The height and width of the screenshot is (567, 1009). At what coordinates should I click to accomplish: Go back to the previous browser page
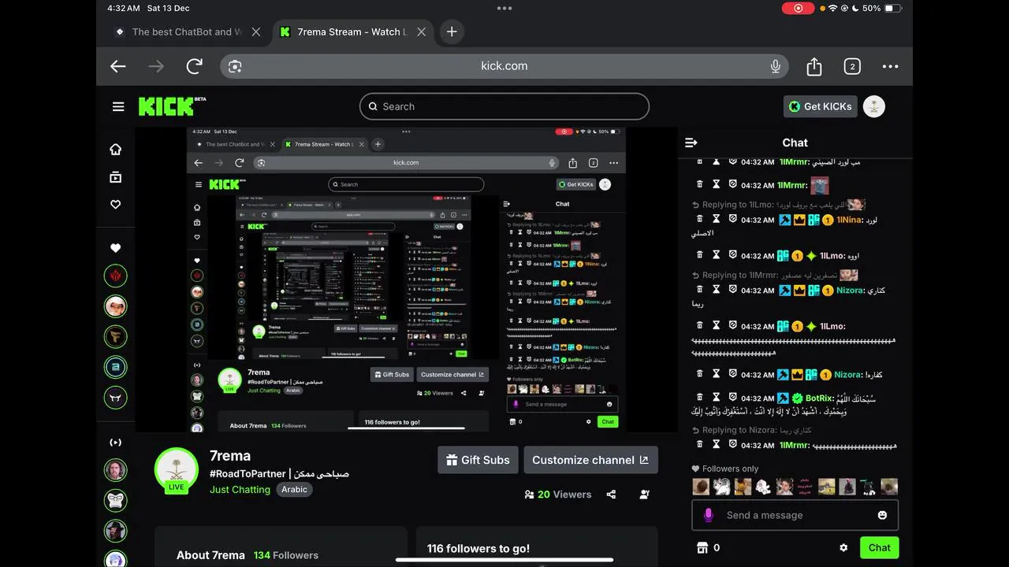coord(118,66)
